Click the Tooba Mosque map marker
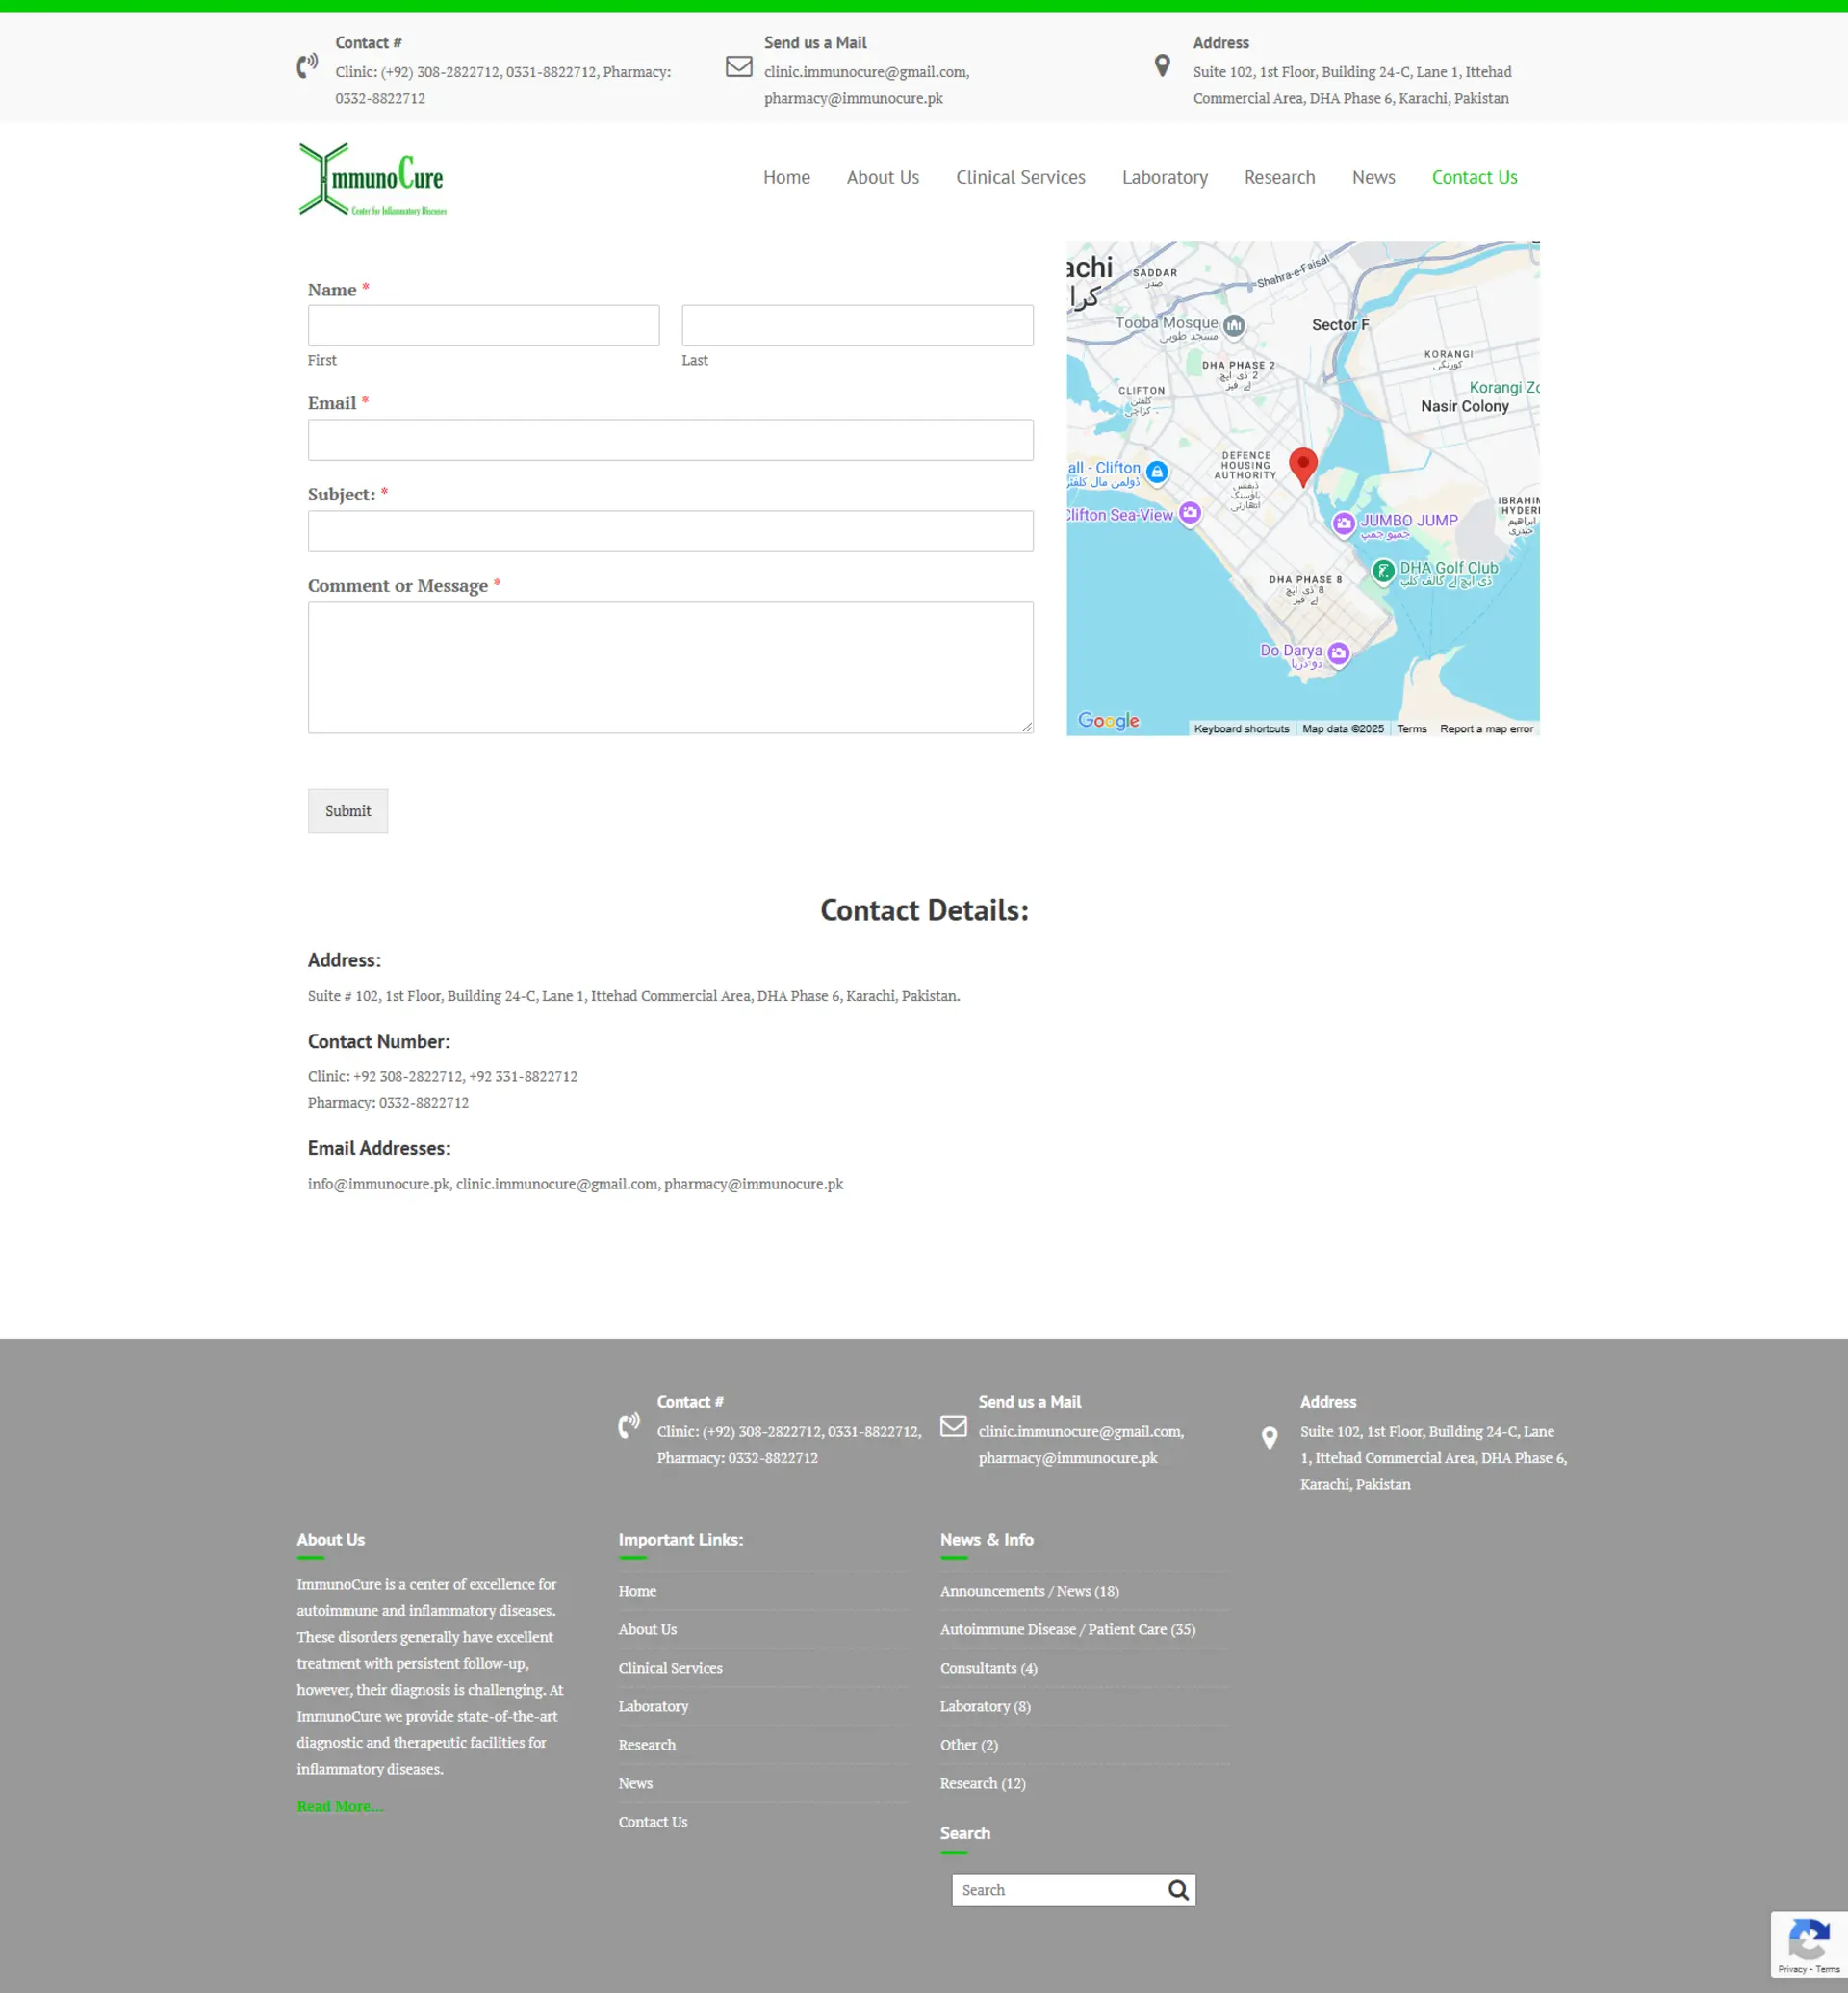The width and height of the screenshot is (1848, 1993). 1234,325
